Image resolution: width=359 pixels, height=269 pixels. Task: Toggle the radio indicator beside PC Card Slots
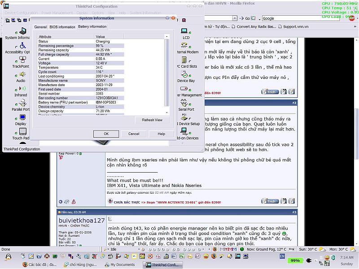191,61
